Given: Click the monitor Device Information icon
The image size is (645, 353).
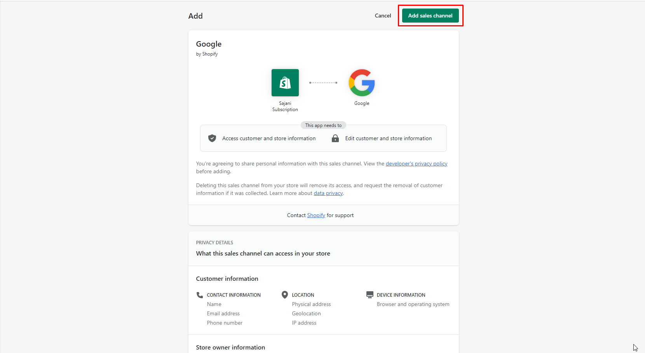Looking at the screenshot, I should 370,295.
